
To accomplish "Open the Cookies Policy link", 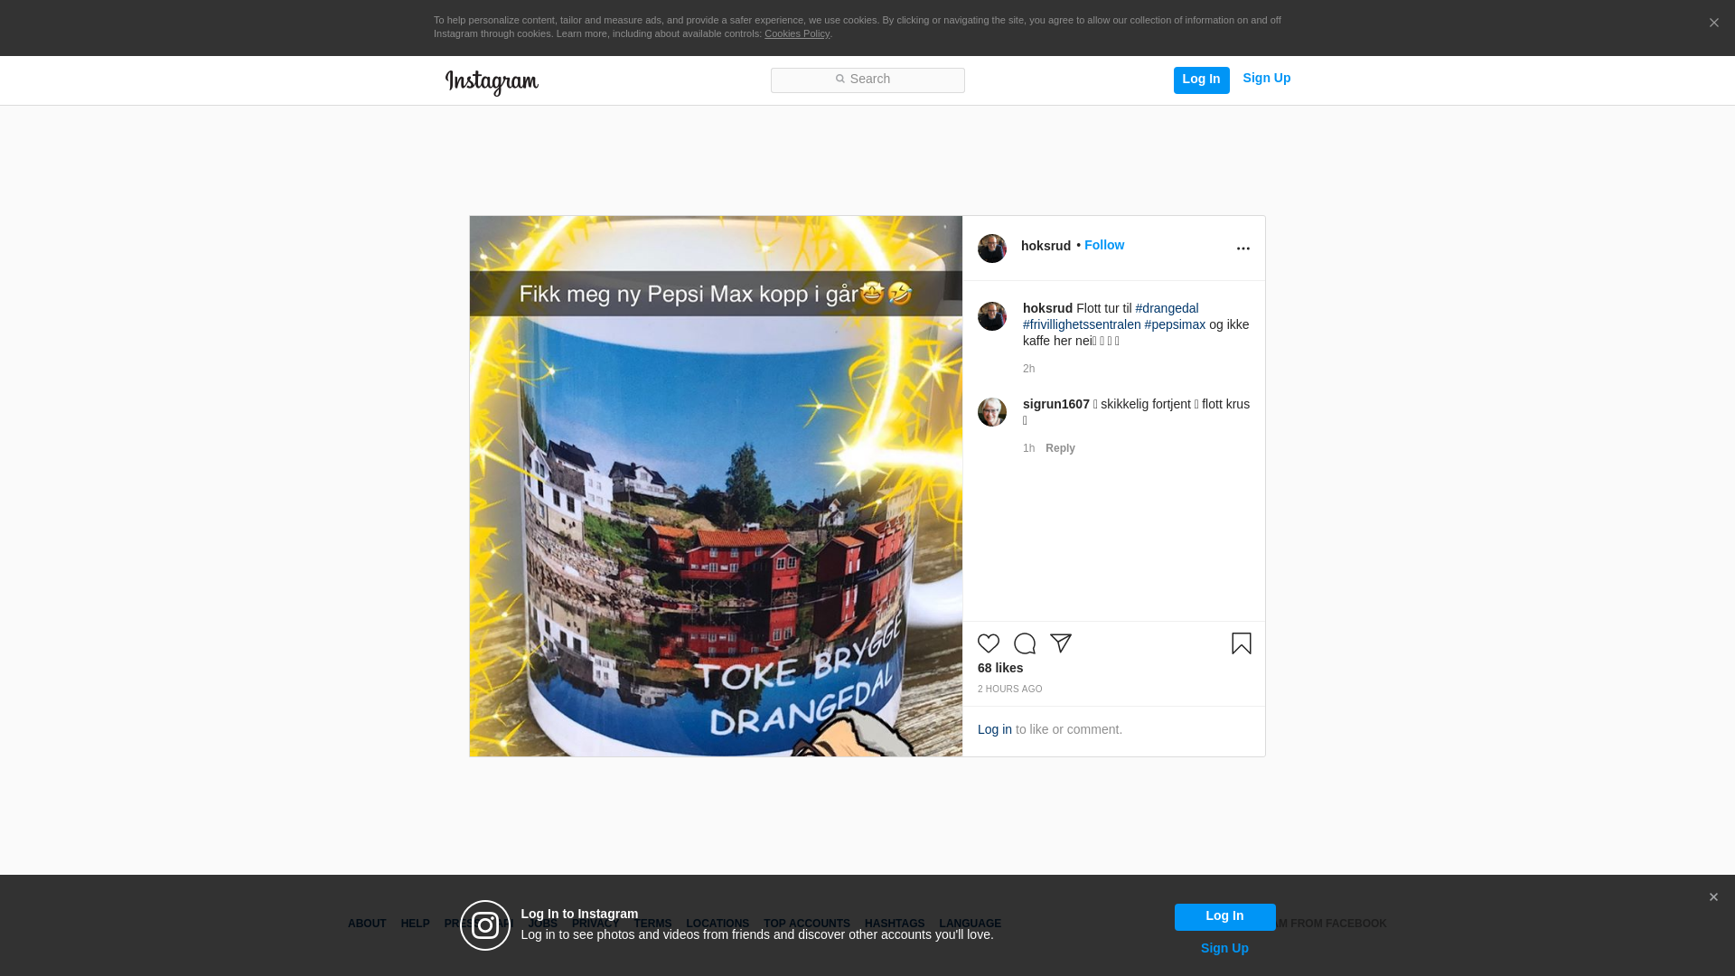I will (x=796, y=33).
